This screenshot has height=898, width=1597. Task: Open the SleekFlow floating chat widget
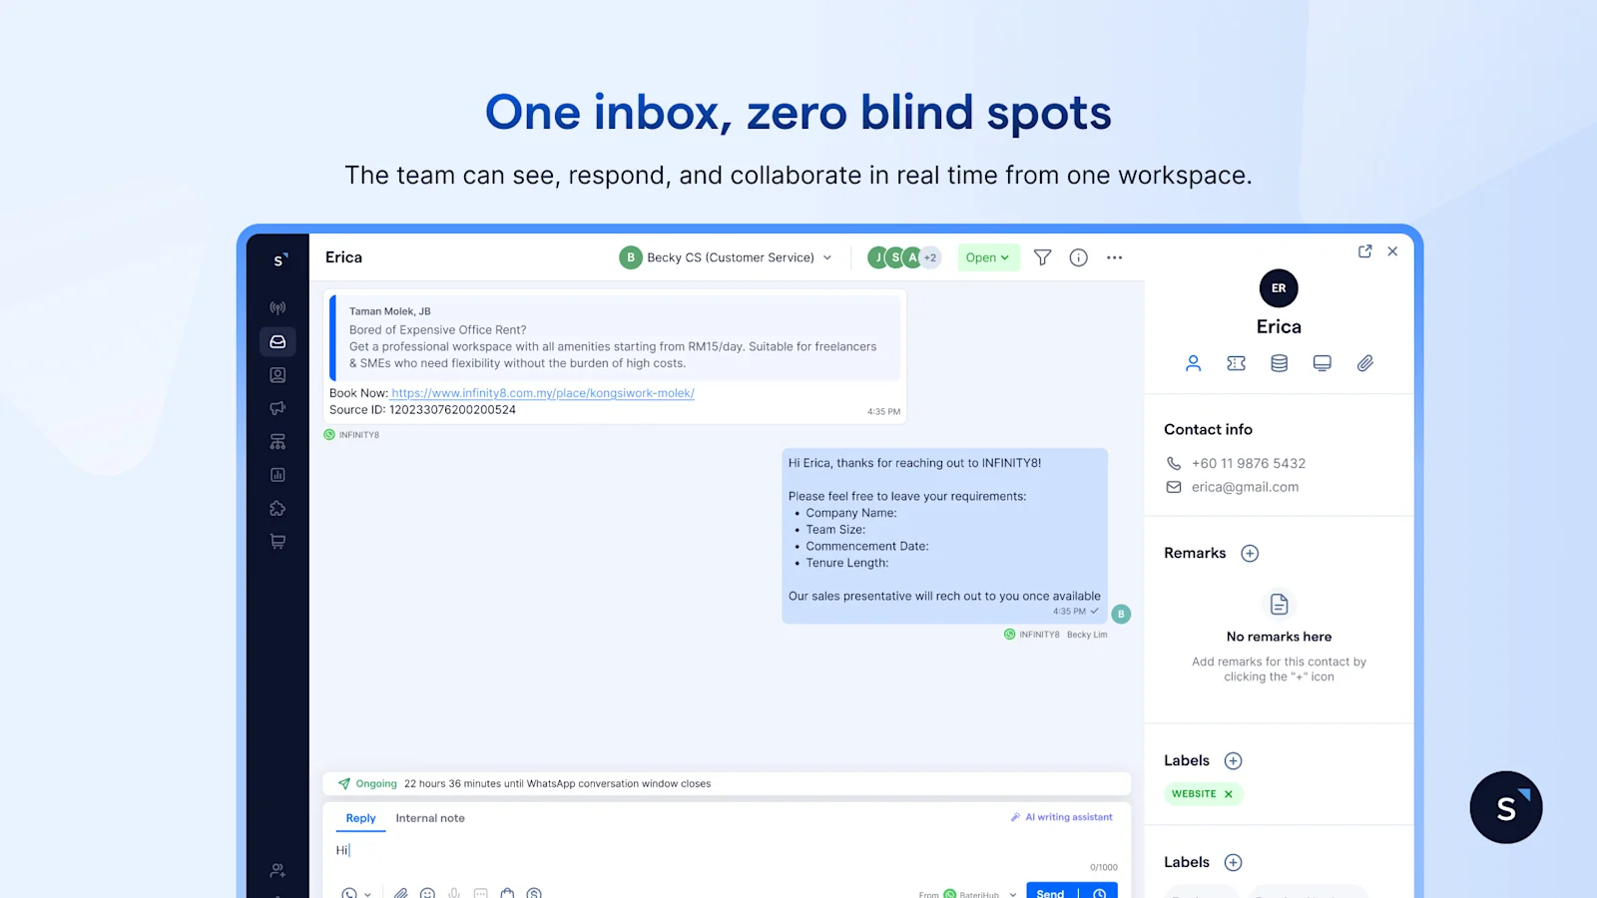pos(1505,807)
